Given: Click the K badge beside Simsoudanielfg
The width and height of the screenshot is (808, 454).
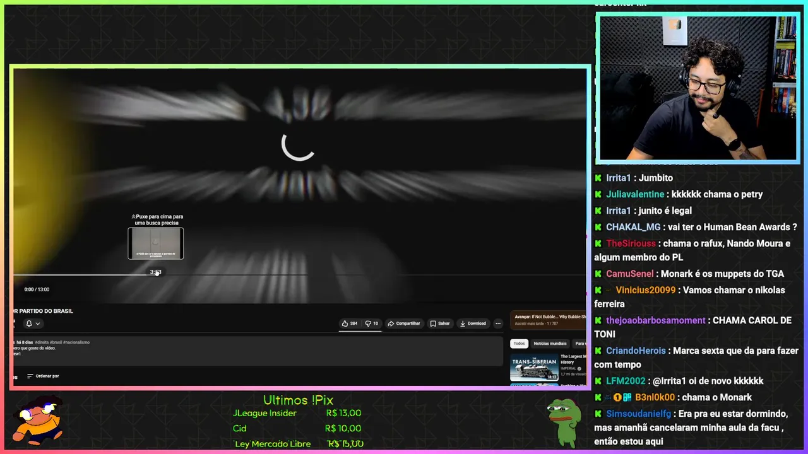Looking at the screenshot, I should (598, 414).
